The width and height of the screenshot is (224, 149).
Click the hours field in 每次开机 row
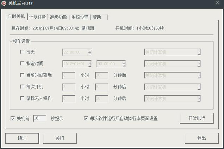[69, 87]
